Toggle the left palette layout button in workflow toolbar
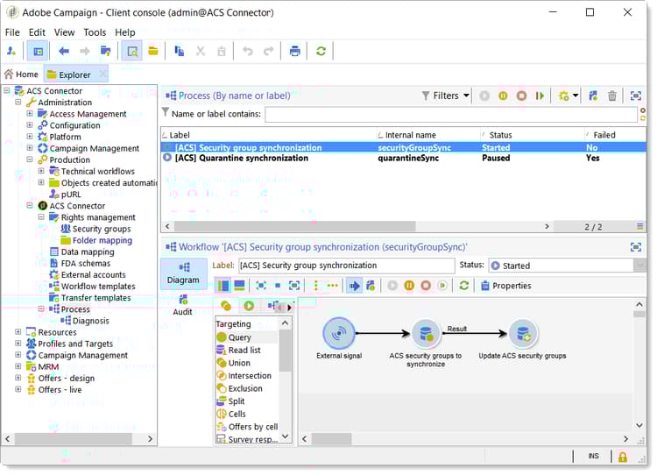657x475 pixels. [x=223, y=286]
